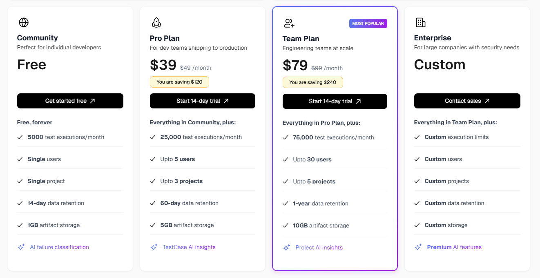
Task: Click the globe icon above Community plan
Action: pyautogui.click(x=23, y=22)
